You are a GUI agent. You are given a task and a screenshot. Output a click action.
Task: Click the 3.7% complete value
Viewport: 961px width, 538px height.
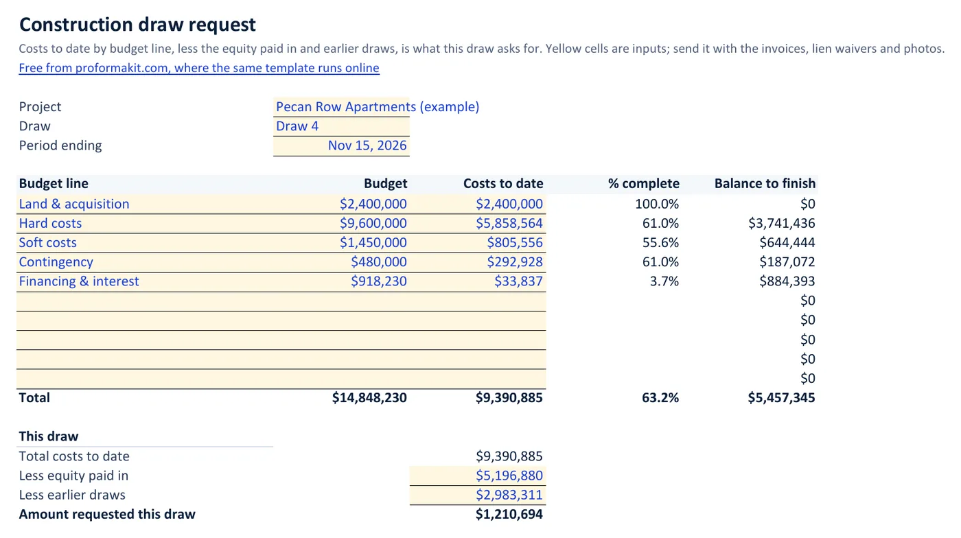(664, 281)
